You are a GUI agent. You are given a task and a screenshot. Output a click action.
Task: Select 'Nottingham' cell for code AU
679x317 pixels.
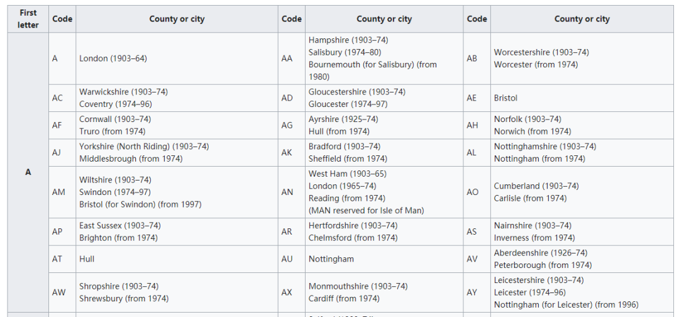pos(384,259)
